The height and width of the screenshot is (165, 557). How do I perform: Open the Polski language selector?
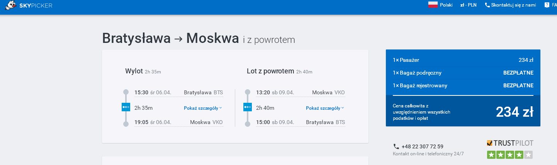click(x=440, y=5)
